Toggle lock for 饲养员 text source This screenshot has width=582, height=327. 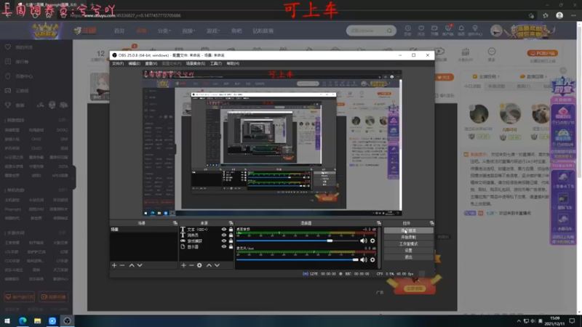(231, 235)
